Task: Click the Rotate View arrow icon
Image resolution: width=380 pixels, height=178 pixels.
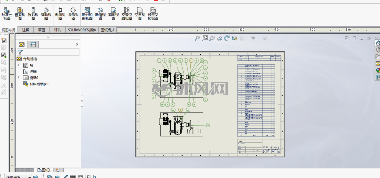Action: [227, 38]
